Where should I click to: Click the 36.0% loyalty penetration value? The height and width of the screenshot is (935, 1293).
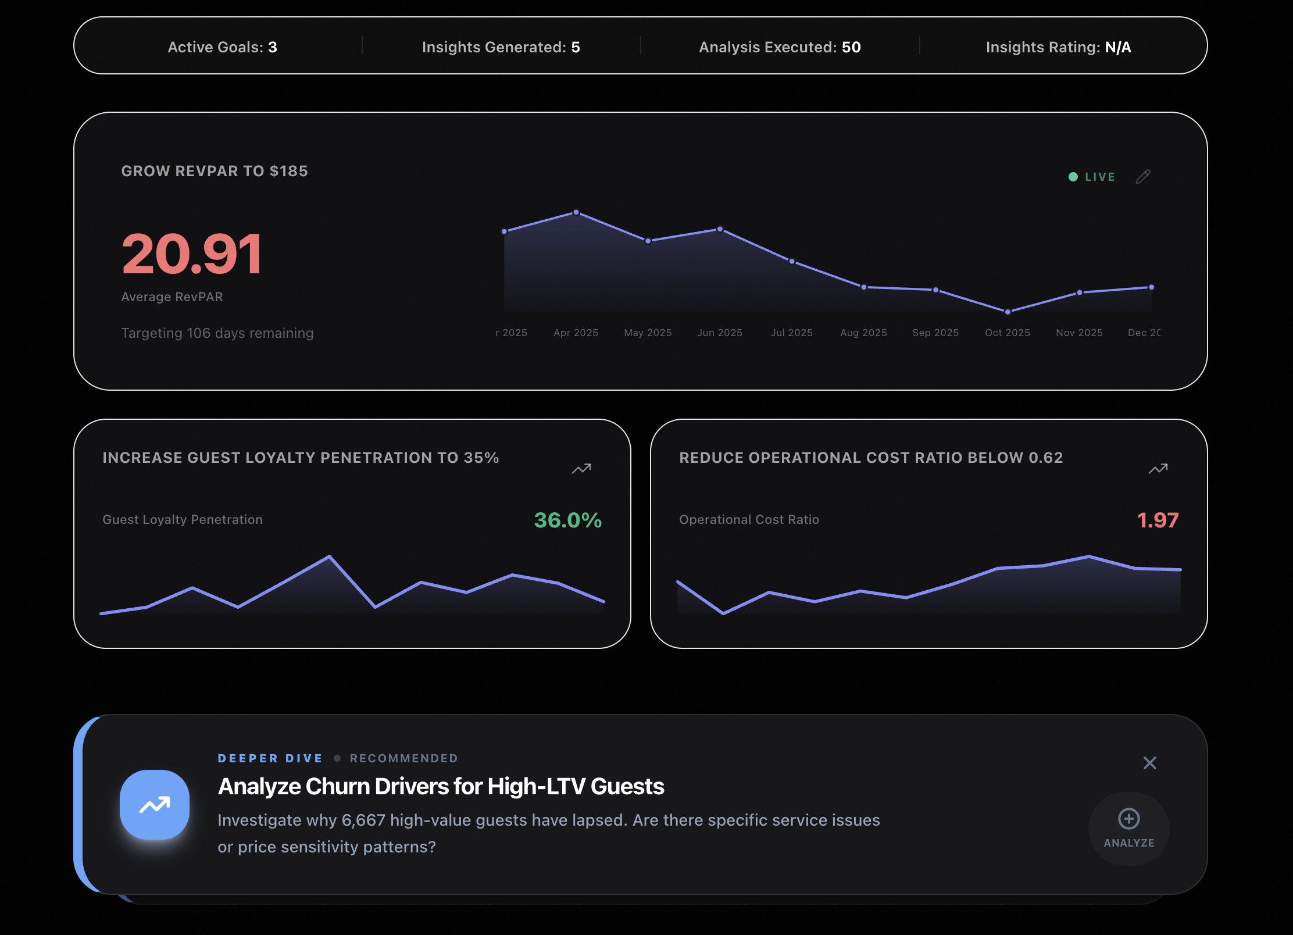[568, 520]
